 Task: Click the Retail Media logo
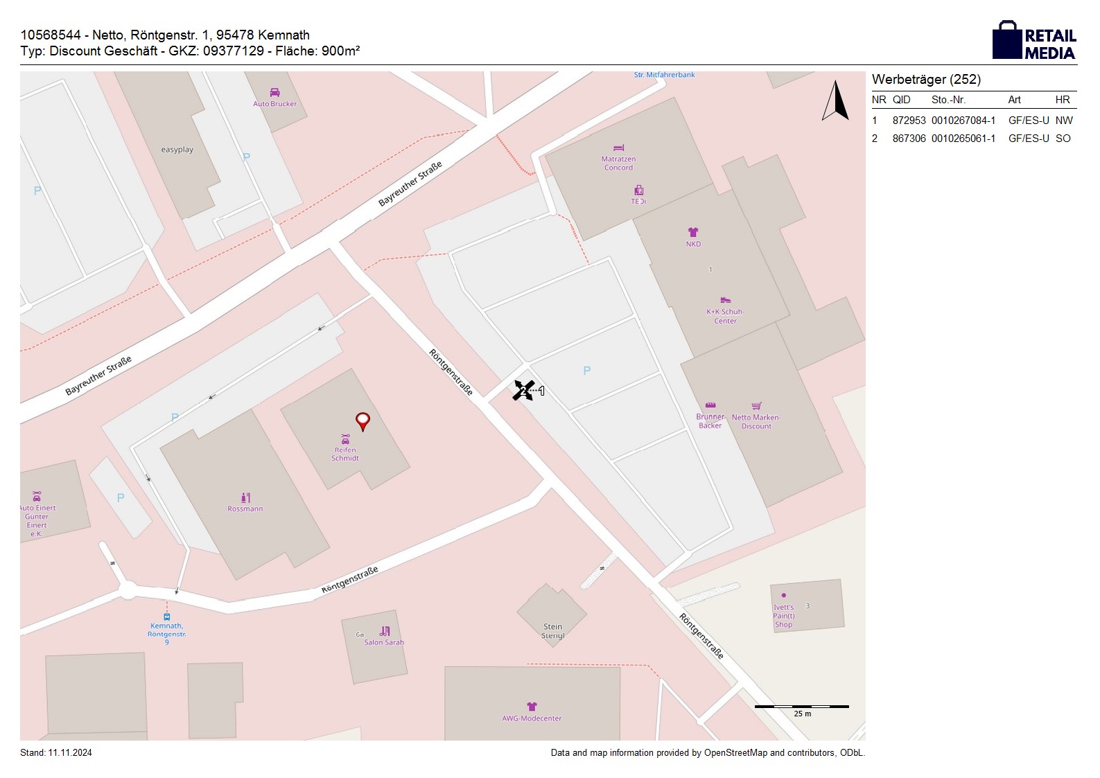point(1034,40)
